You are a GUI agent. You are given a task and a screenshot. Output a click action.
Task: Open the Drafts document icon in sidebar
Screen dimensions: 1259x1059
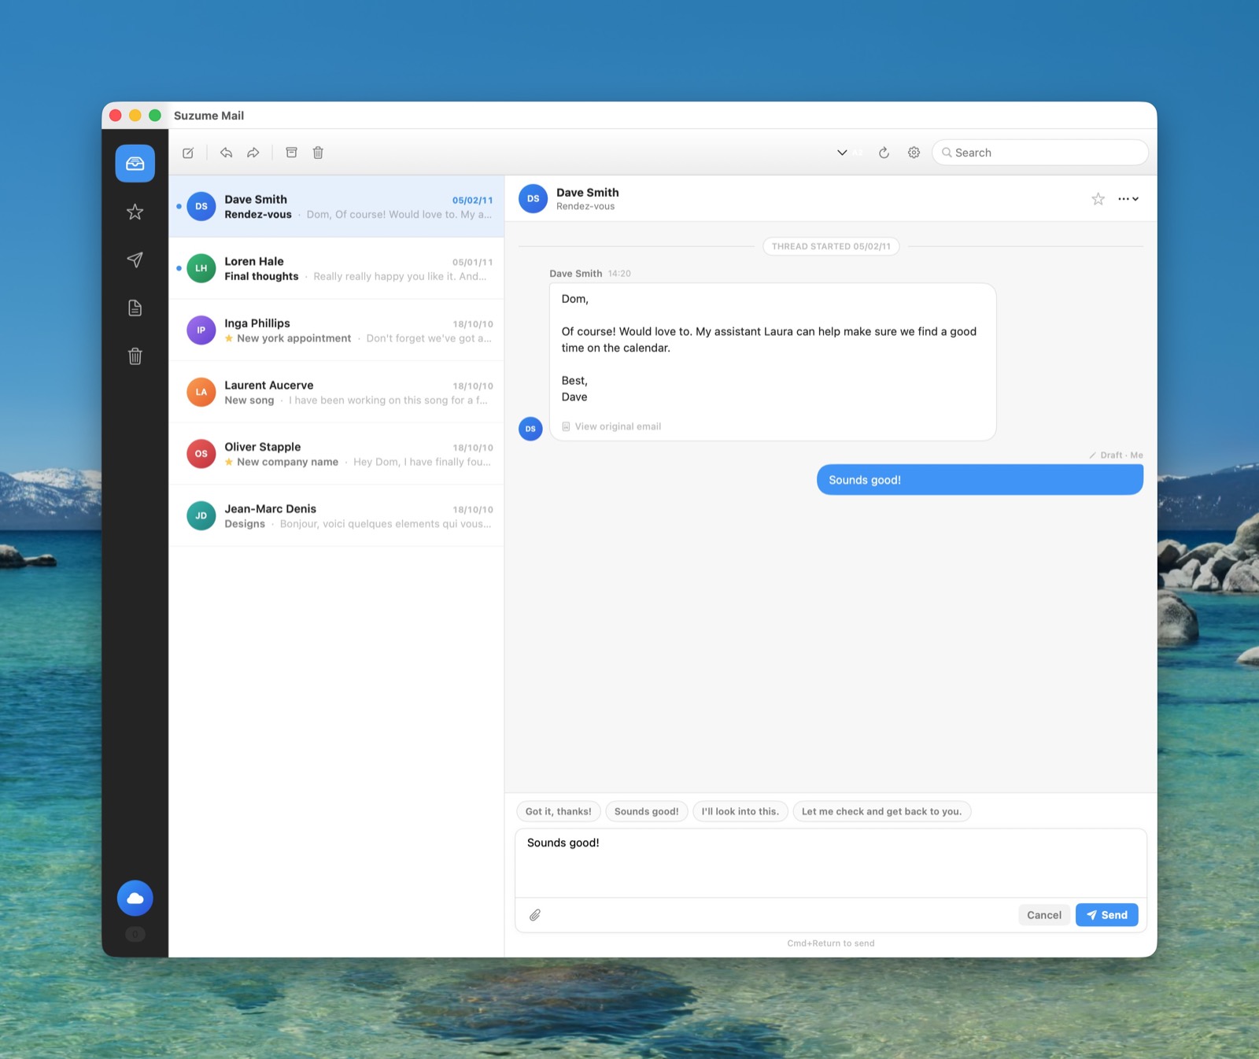(x=135, y=308)
